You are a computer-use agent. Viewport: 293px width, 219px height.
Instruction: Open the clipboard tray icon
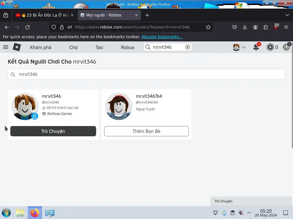pos(232,213)
